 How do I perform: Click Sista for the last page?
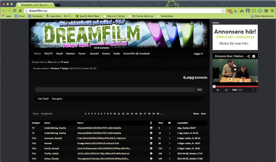pos(203,114)
